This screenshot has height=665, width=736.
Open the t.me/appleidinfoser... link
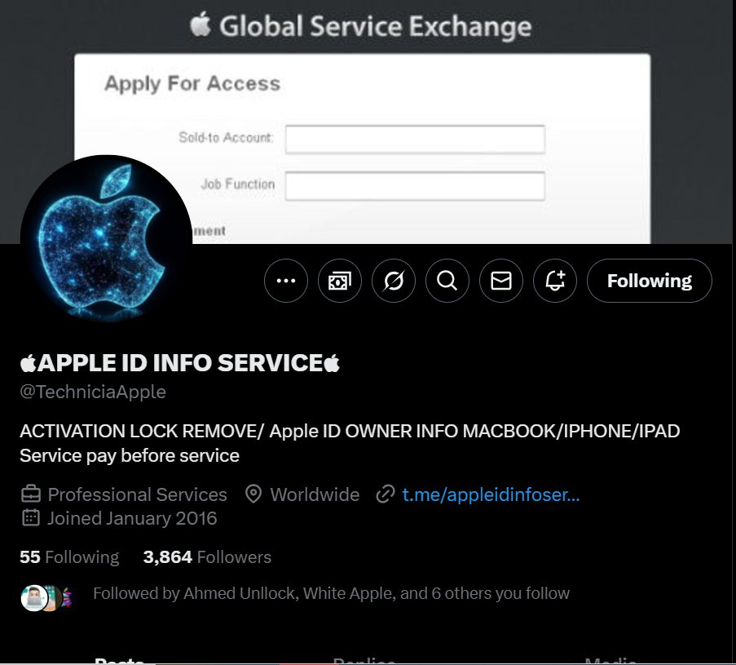click(x=491, y=494)
